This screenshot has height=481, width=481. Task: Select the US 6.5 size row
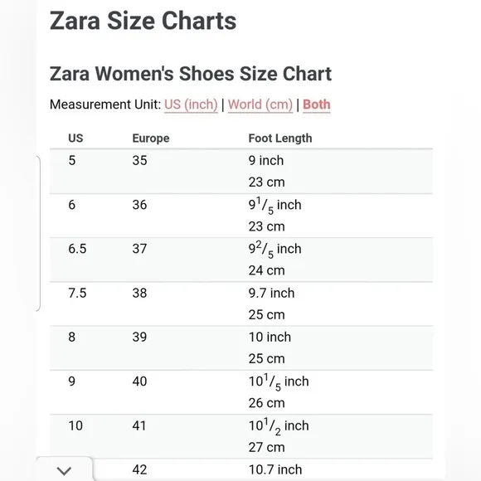tap(241, 260)
